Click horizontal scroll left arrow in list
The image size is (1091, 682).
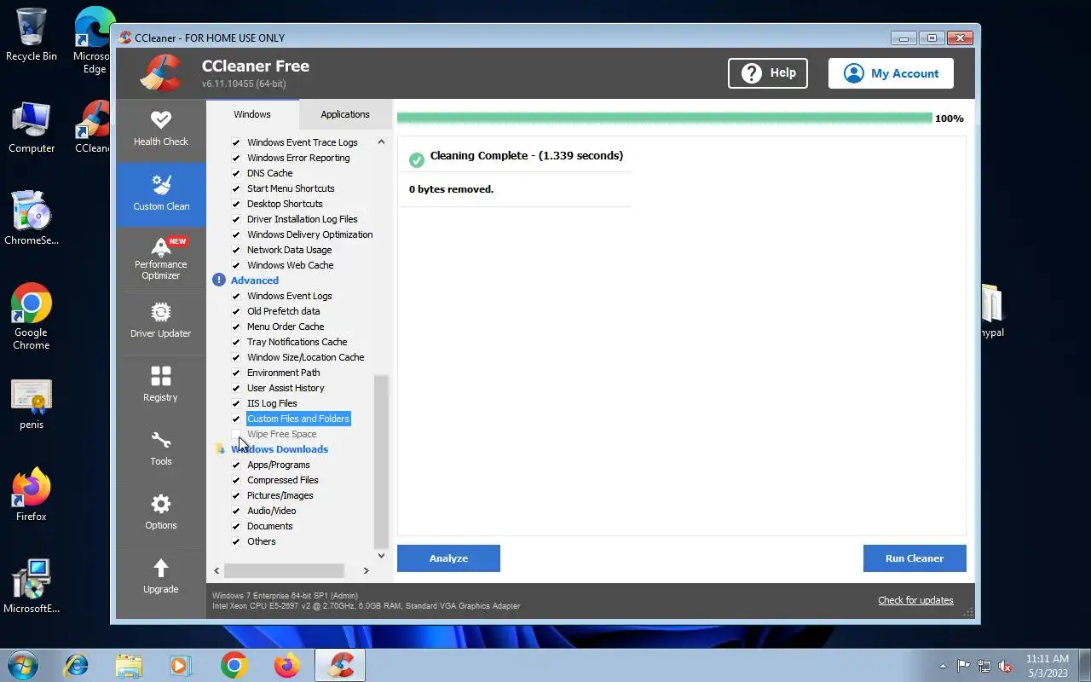(216, 570)
